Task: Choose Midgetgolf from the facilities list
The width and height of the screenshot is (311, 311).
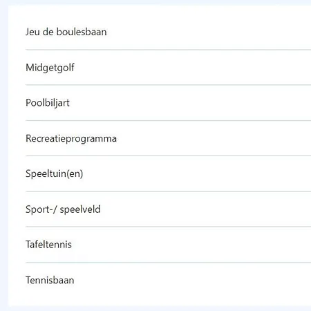Action: click(x=168, y=67)
